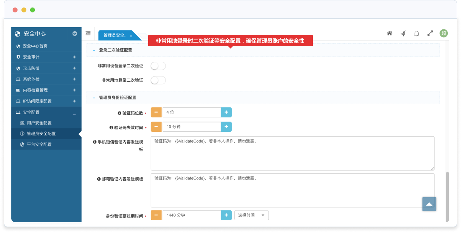Expand the 安全中心 header dropdown arrow
The width and height of the screenshot is (461, 233).
tap(75, 34)
